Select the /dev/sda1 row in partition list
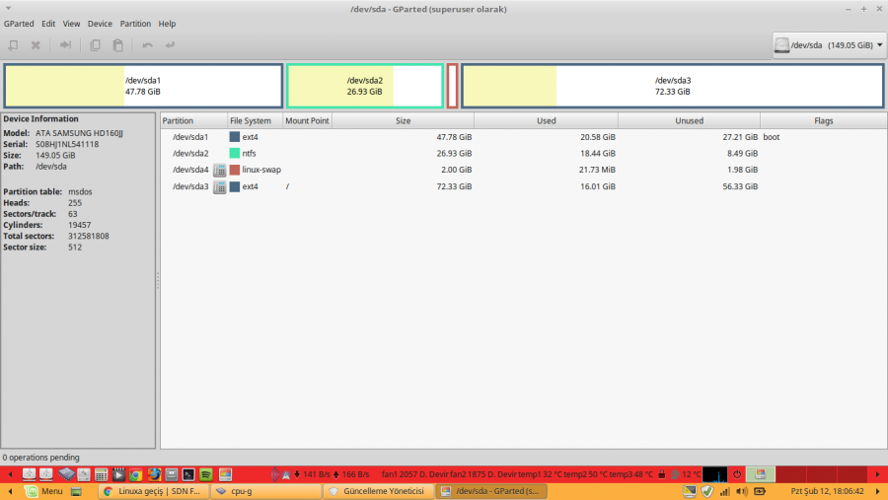The width and height of the screenshot is (888, 500). pos(523,137)
